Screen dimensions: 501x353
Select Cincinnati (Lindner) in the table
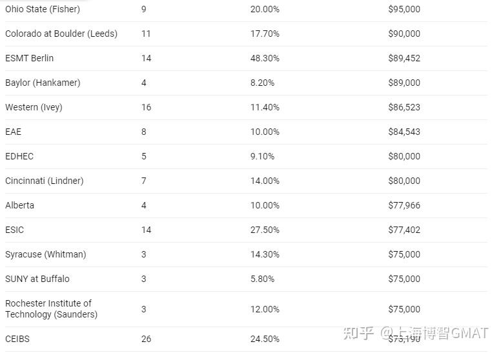[45, 181]
